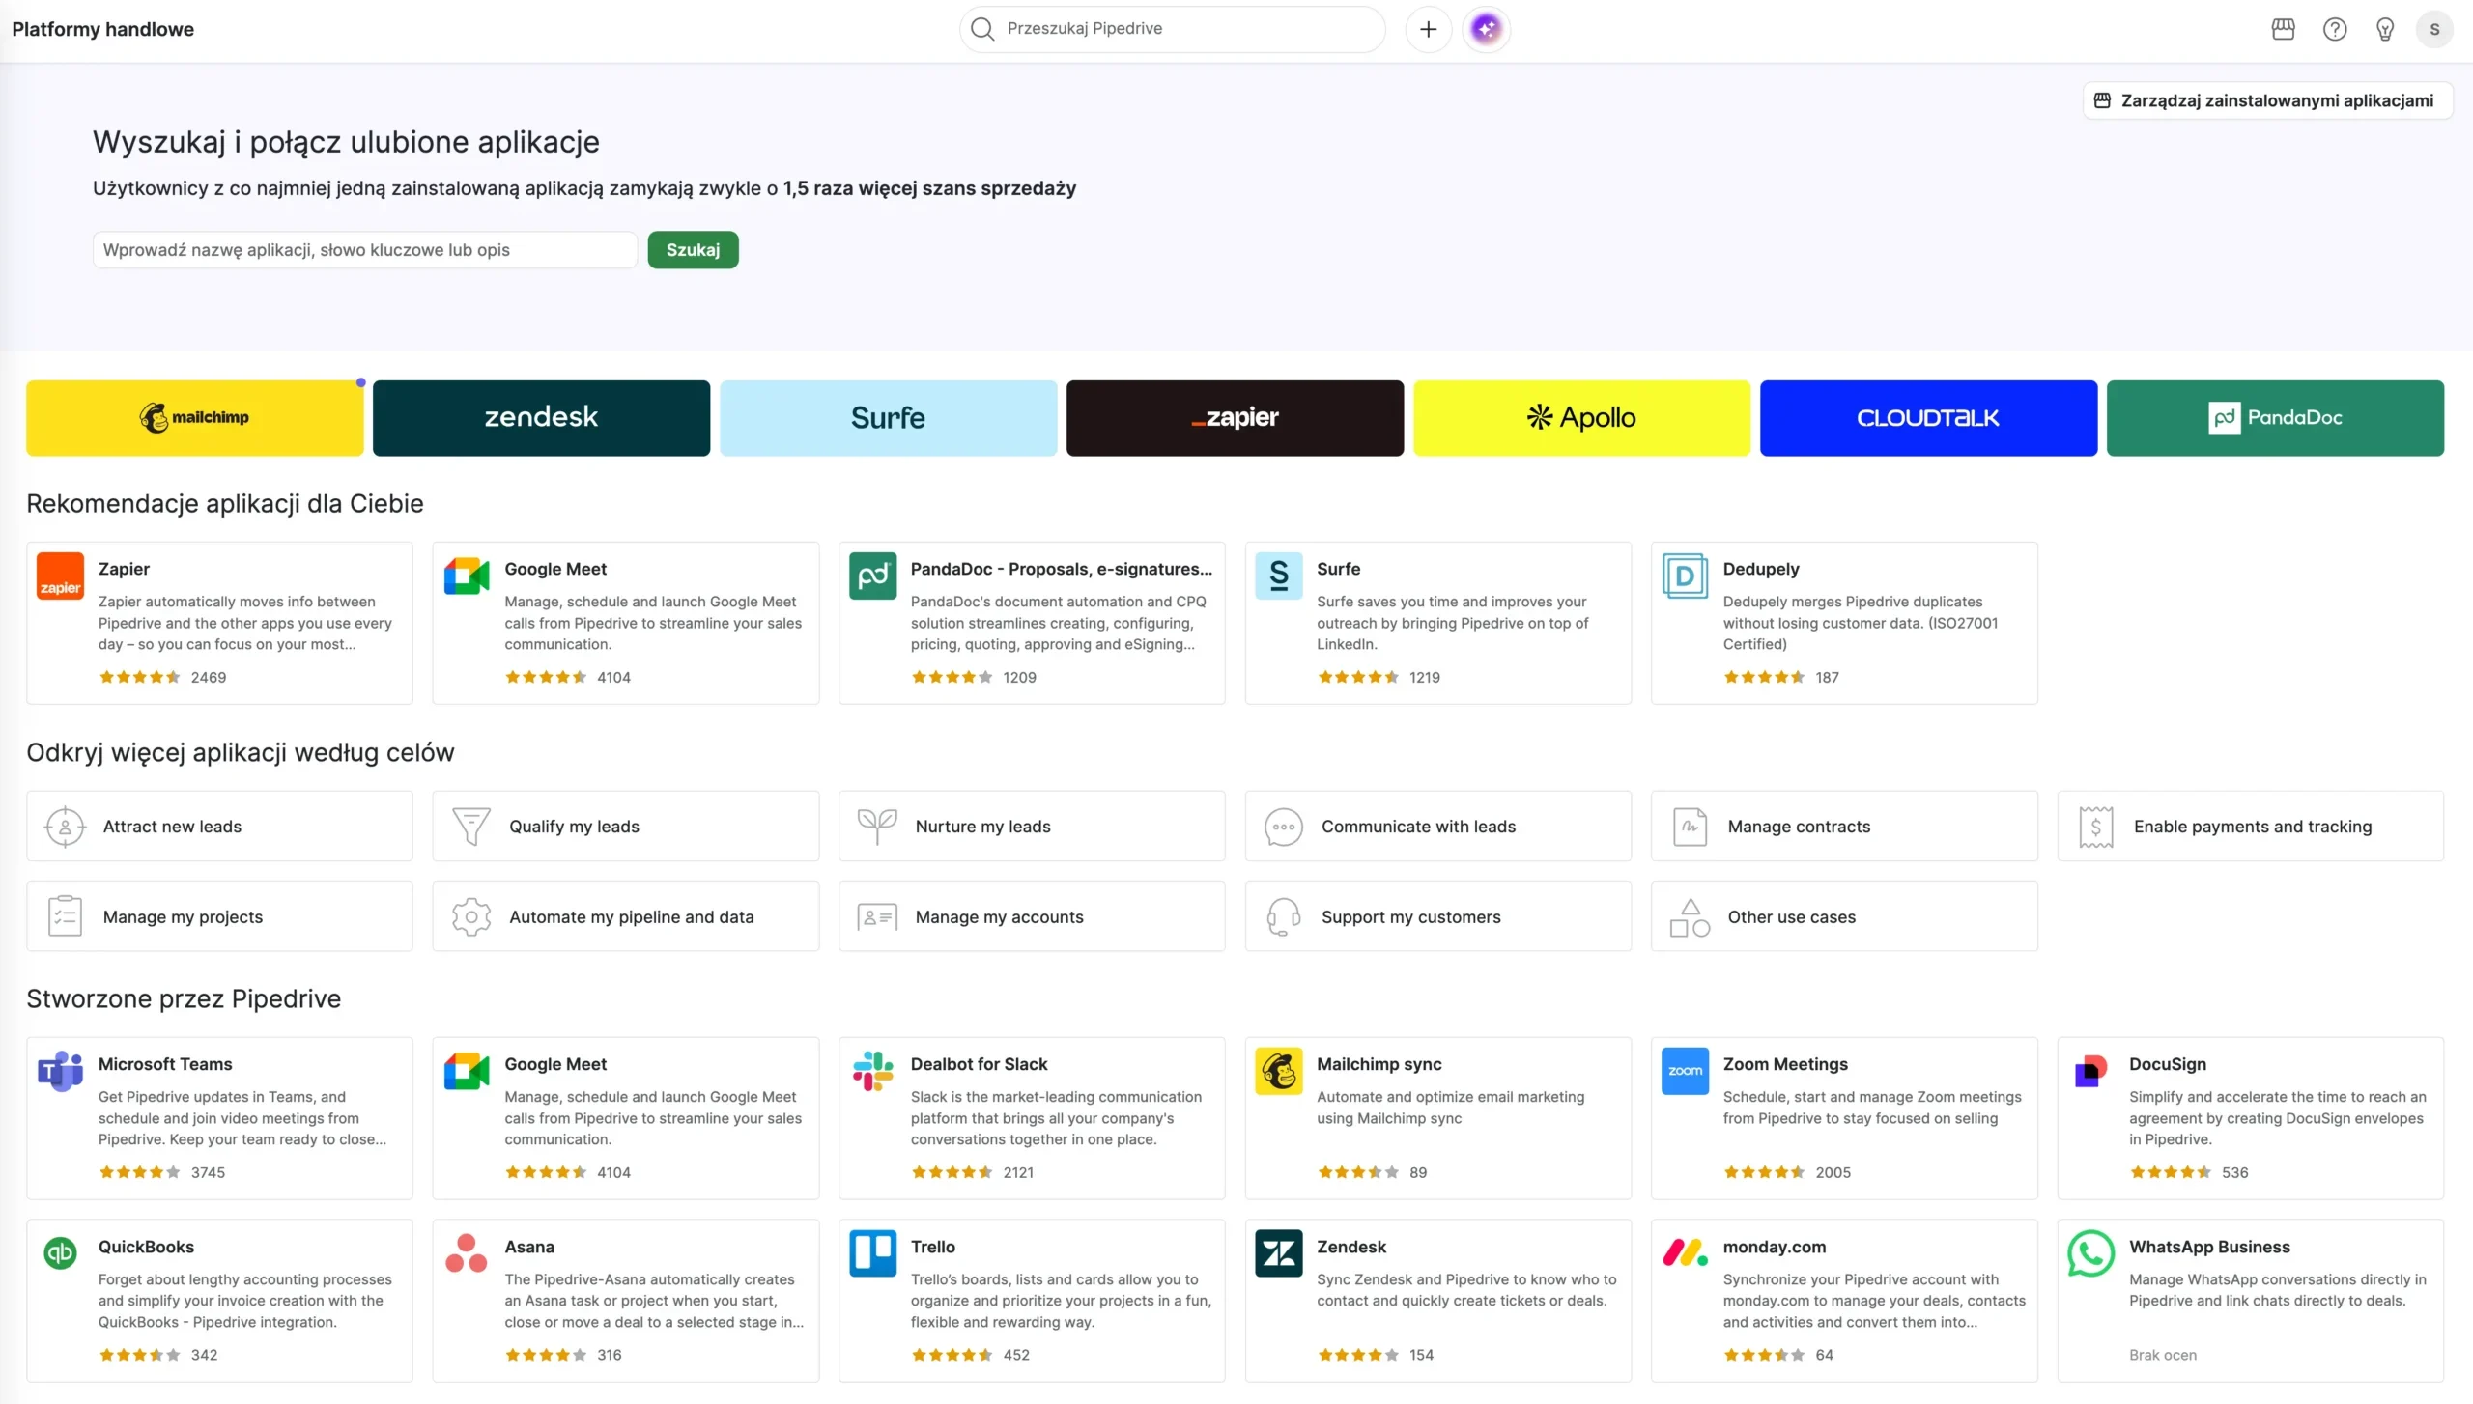
Task: Select Automate my pipeline and data
Action: pos(626,916)
